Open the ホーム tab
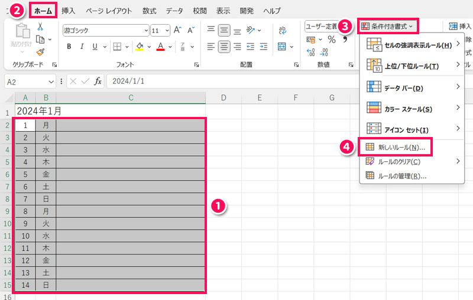Screen dimensions: 473x300 click(x=43, y=11)
